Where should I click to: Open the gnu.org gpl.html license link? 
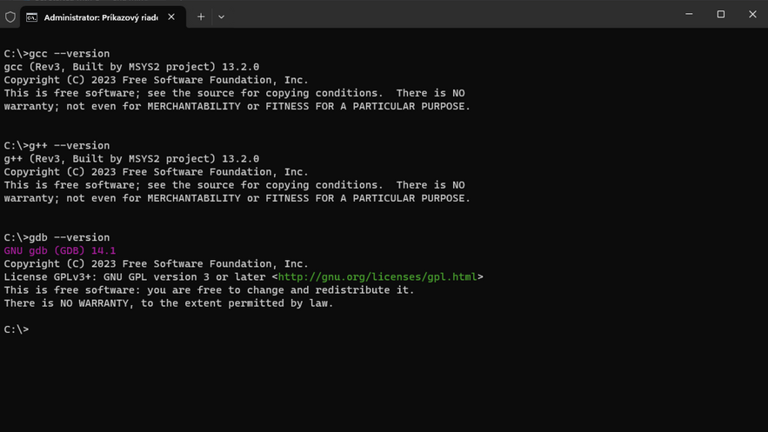click(377, 277)
